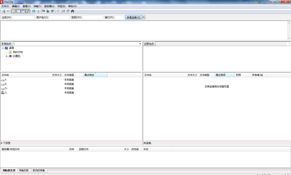Switch to 传输失败 tab

pos(24,170)
